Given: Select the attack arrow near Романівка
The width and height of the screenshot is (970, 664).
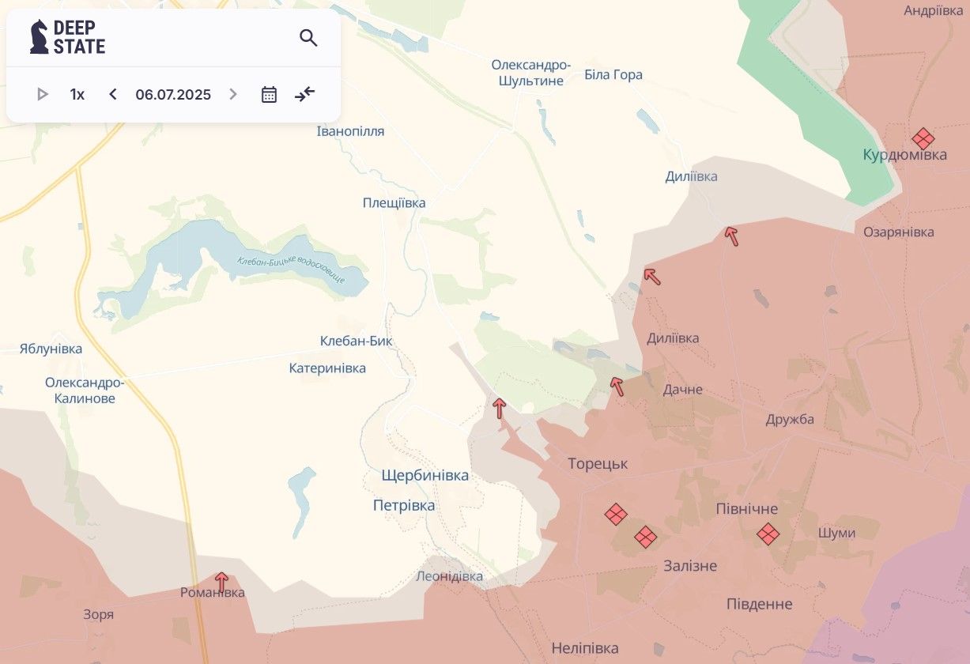Looking at the screenshot, I should pyautogui.click(x=221, y=582).
